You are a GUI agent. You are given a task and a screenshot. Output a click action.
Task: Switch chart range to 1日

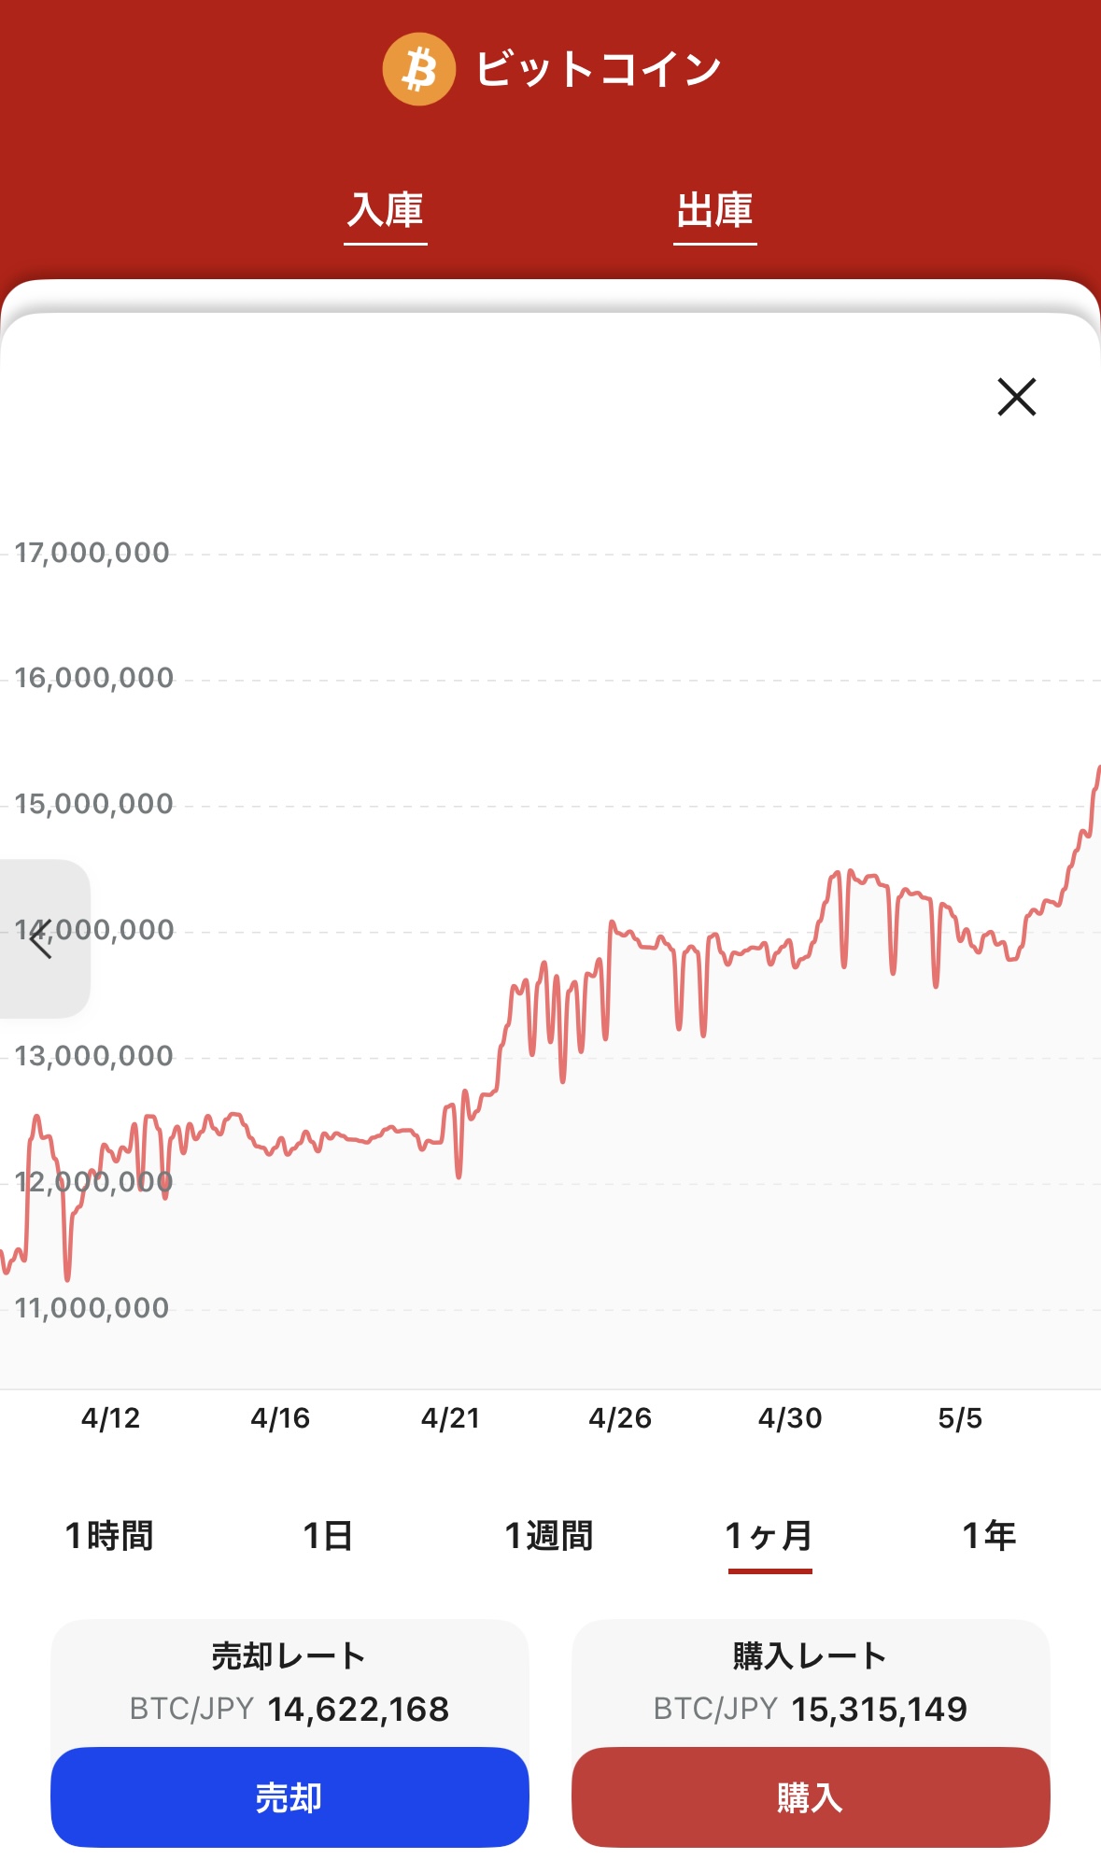pos(328,1536)
